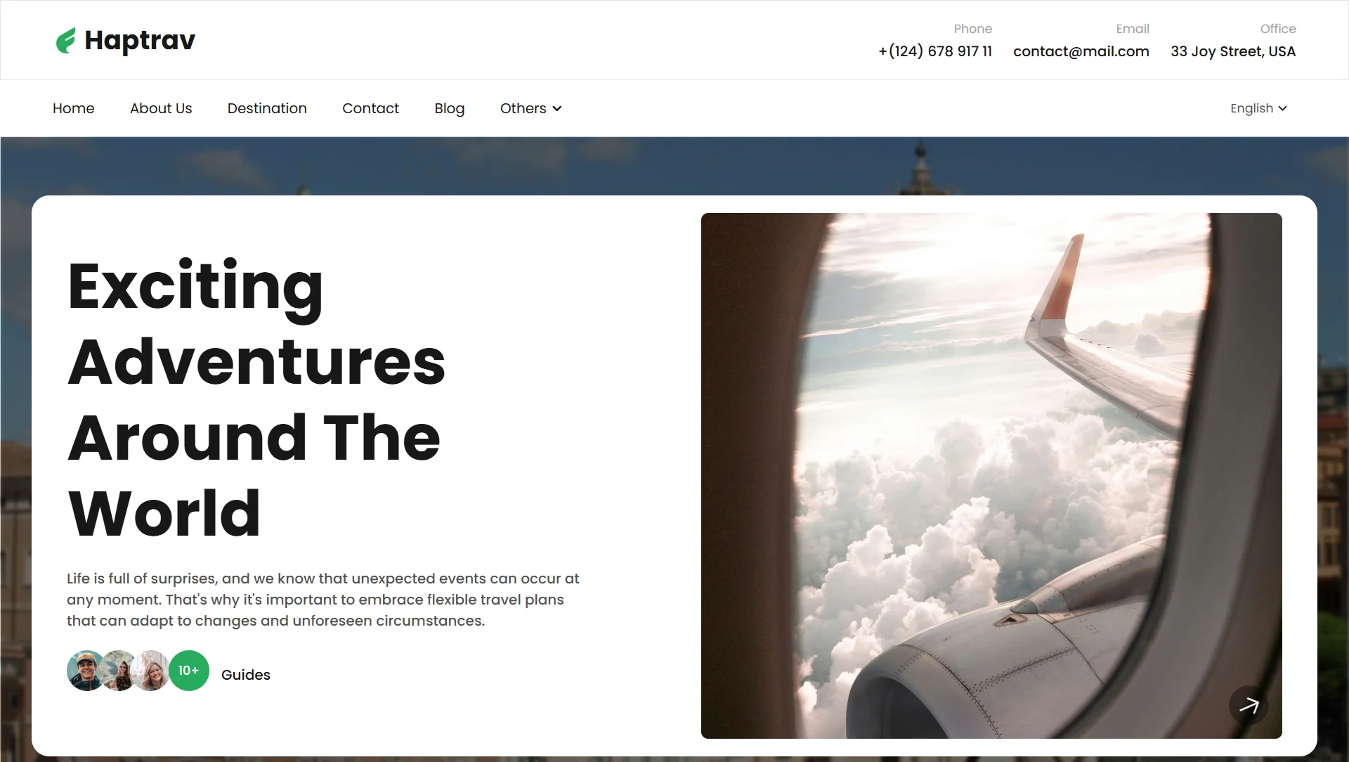The height and width of the screenshot is (762, 1349).
Task: Expand the Others menu
Action: [530, 108]
